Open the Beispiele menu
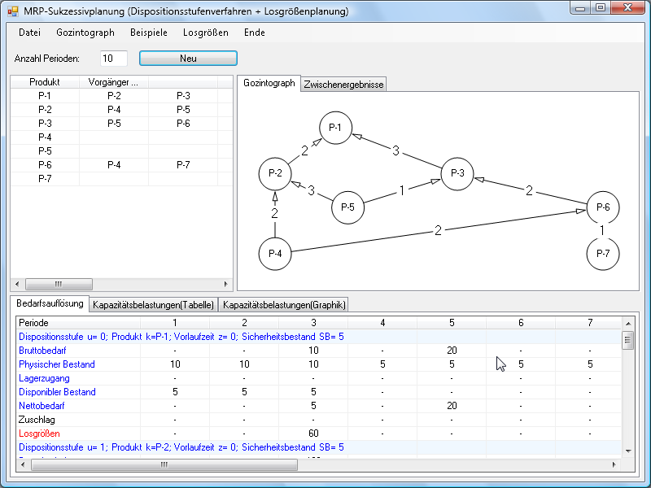The width and height of the screenshot is (651, 488). [x=148, y=33]
